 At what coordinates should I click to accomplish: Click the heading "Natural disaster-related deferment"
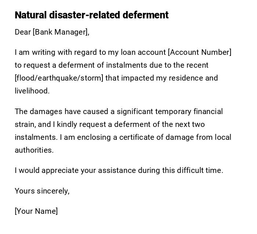pyautogui.click(x=91, y=15)
